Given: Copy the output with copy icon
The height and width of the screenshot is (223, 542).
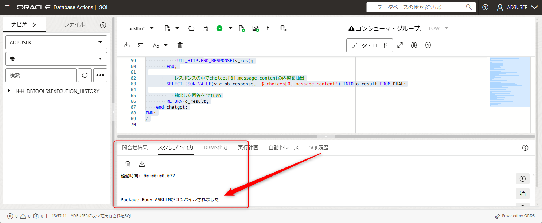Looking at the screenshot, I should point(523,194).
